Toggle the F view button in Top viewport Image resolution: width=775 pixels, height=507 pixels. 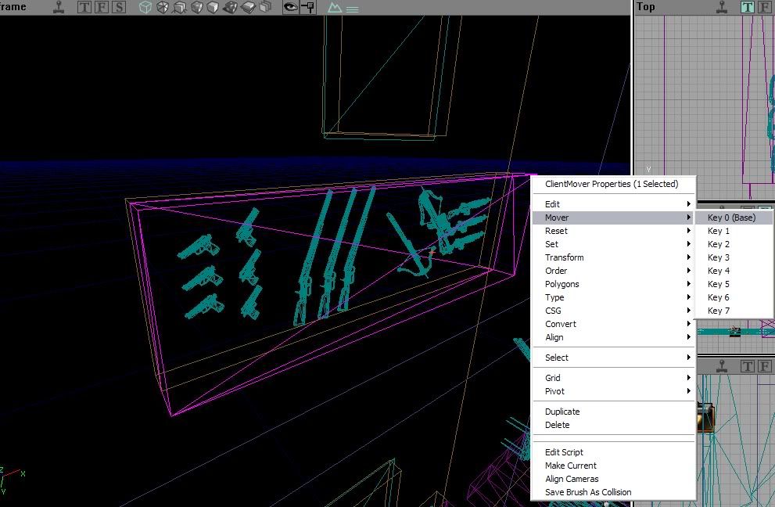tap(763, 7)
